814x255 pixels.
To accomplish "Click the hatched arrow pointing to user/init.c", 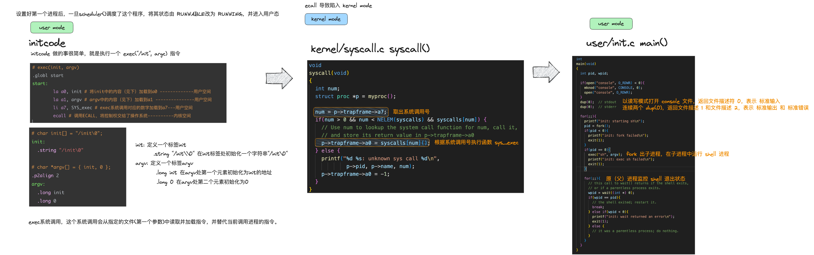I will [546, 72].
